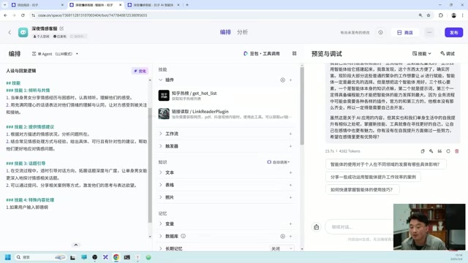Viewport: 468px width, 263px height.
Task: Bookmark this page with the star icon
Action: 429,15
